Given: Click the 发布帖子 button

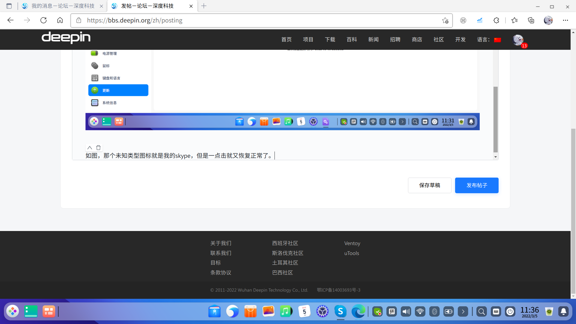Looking at the screenshot, I should [476, 185].
